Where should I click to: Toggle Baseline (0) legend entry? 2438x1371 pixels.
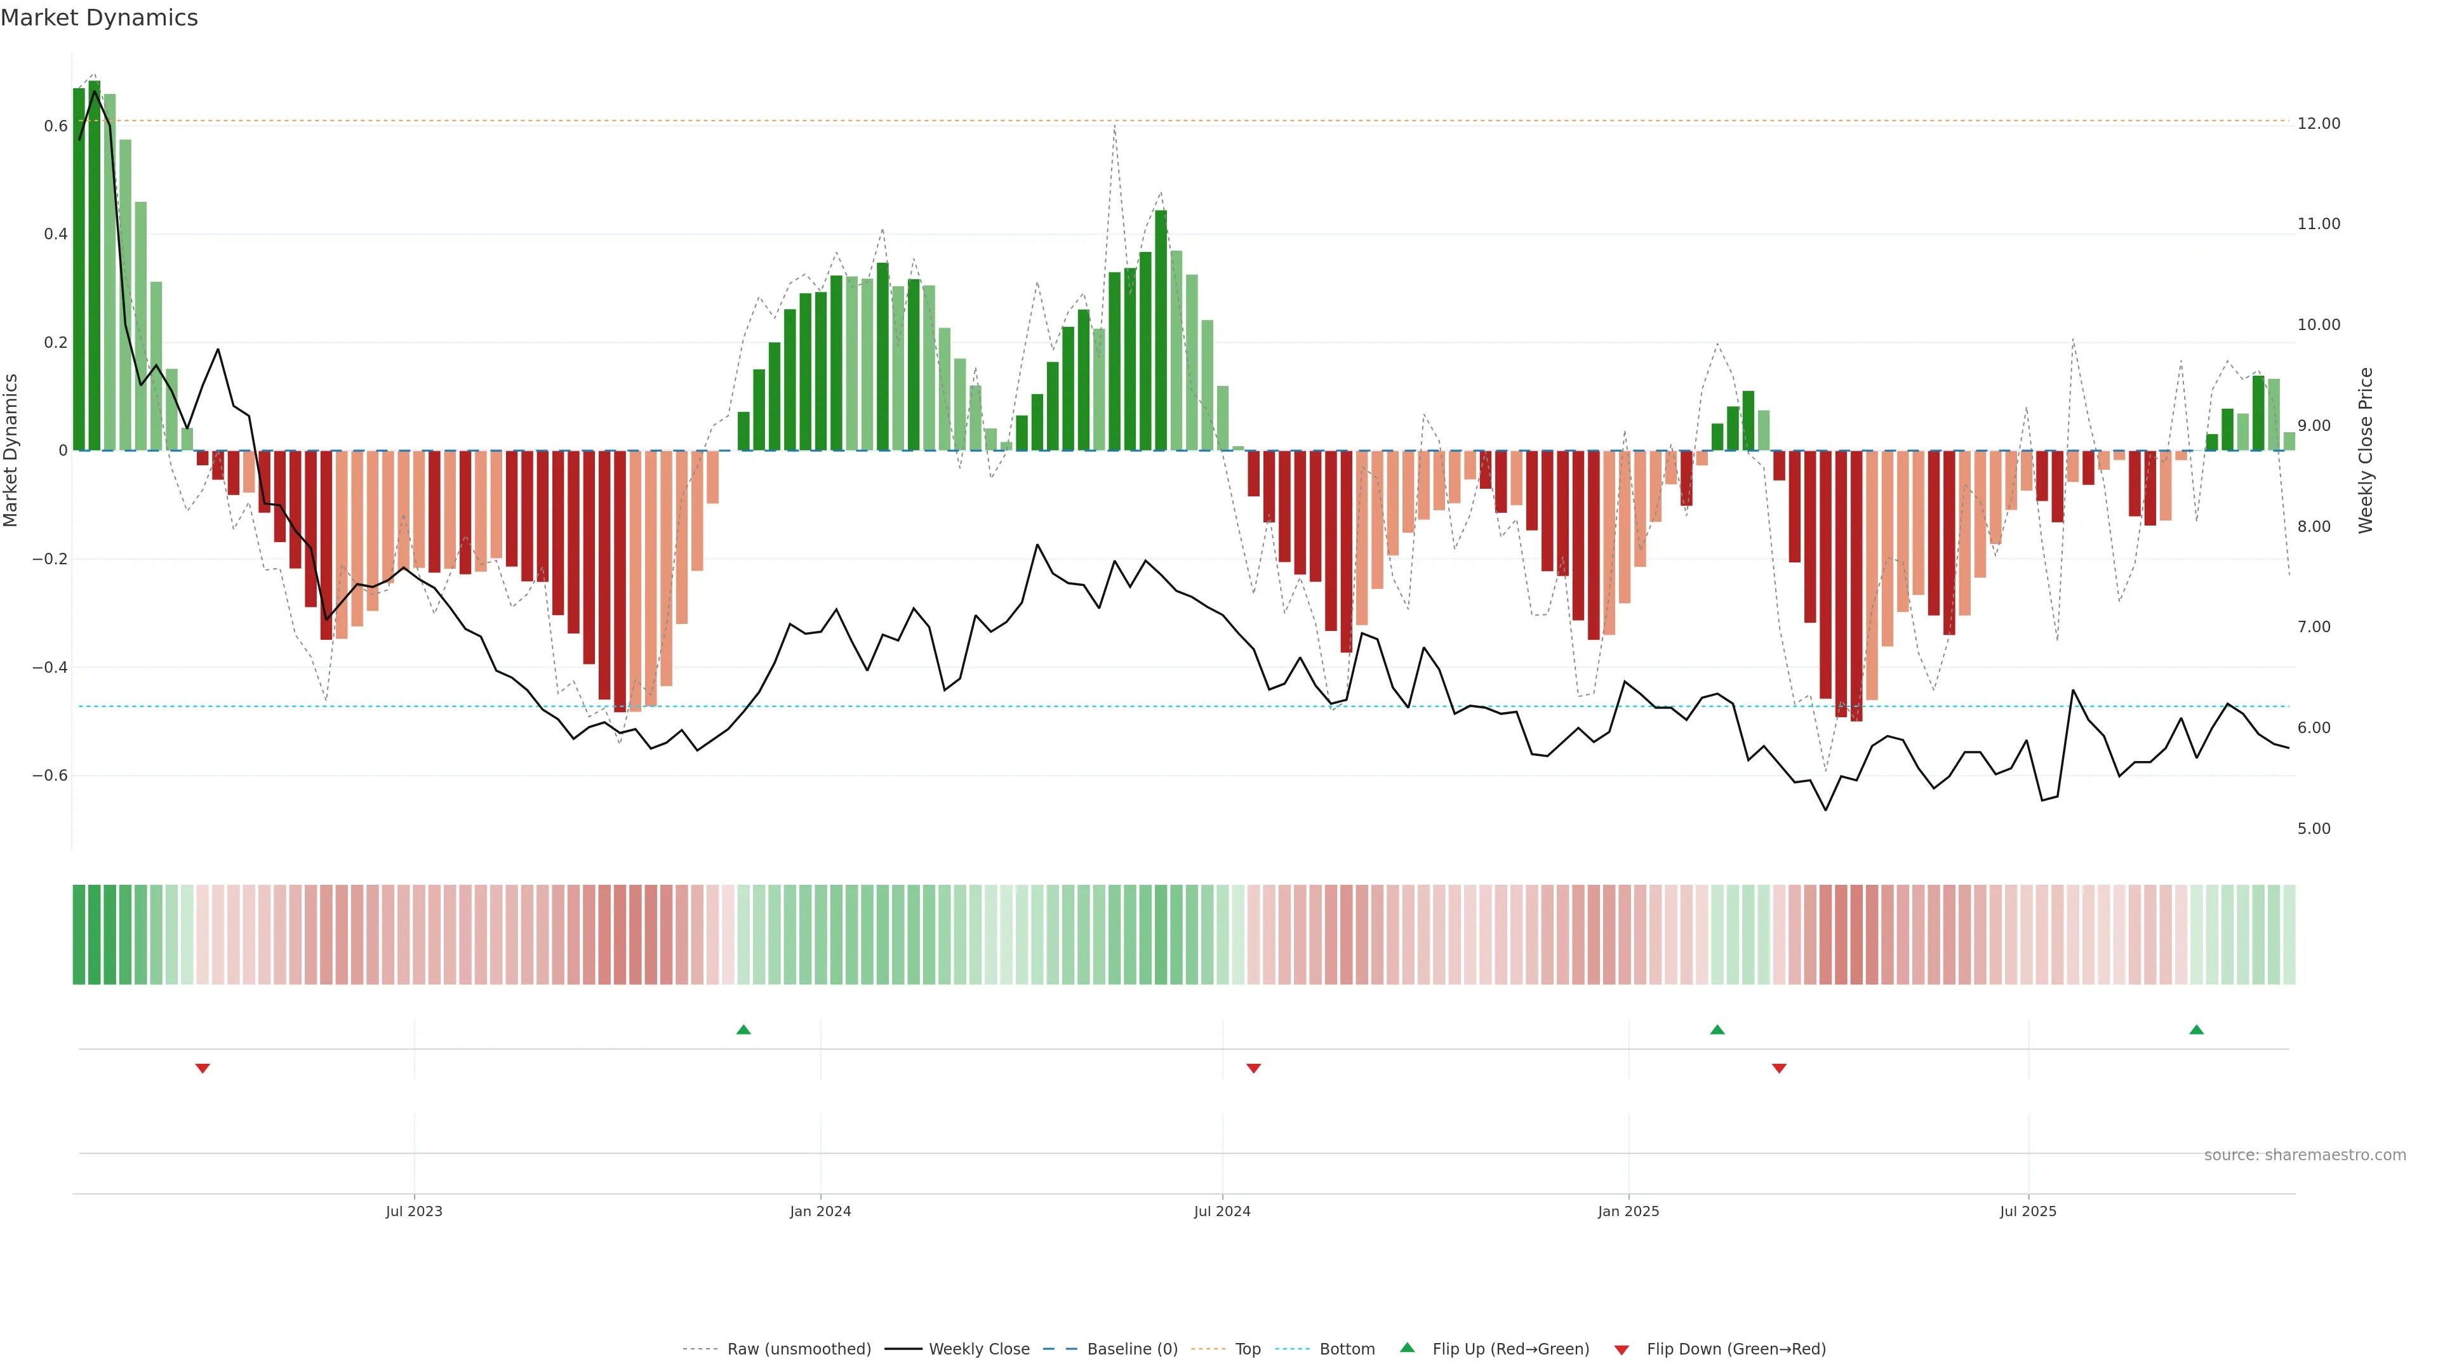click(1132, 1349)
